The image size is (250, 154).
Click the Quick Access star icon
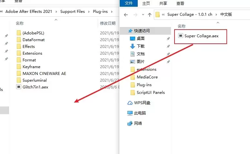pyautogui.click(x=130, y=31)
